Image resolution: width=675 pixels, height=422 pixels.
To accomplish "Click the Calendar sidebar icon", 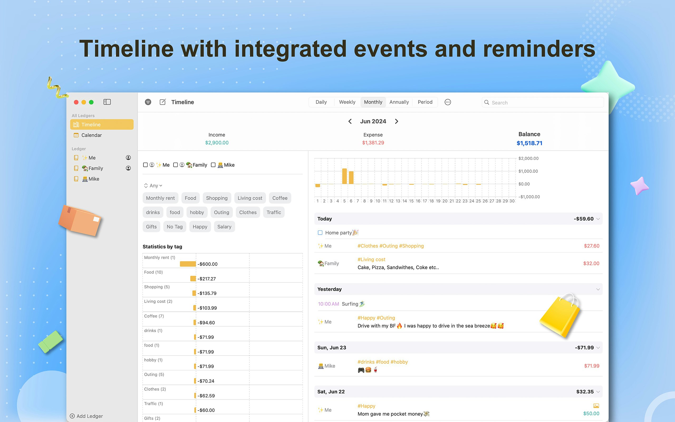I will click(76, 135).
